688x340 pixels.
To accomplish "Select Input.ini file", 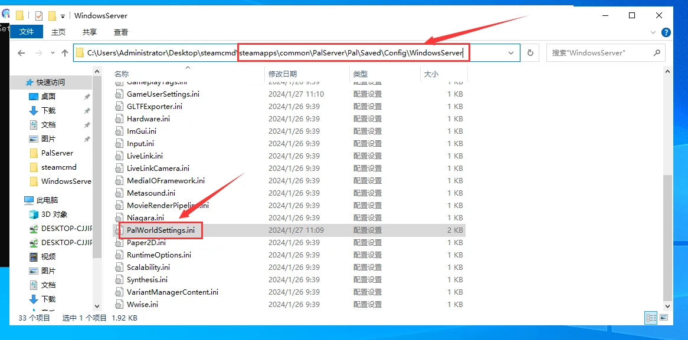I will tap(140, 143).
